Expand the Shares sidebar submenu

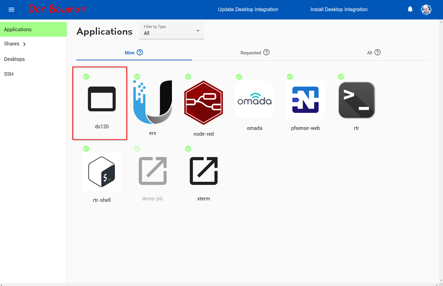point(24,44)
